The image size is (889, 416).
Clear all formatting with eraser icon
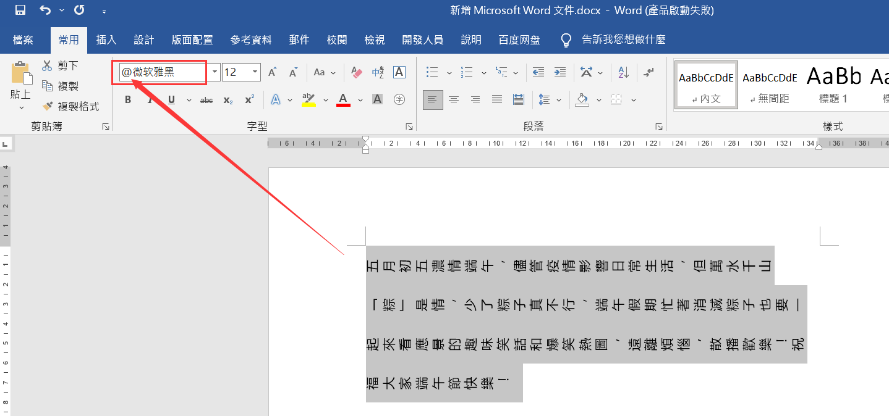356,72
